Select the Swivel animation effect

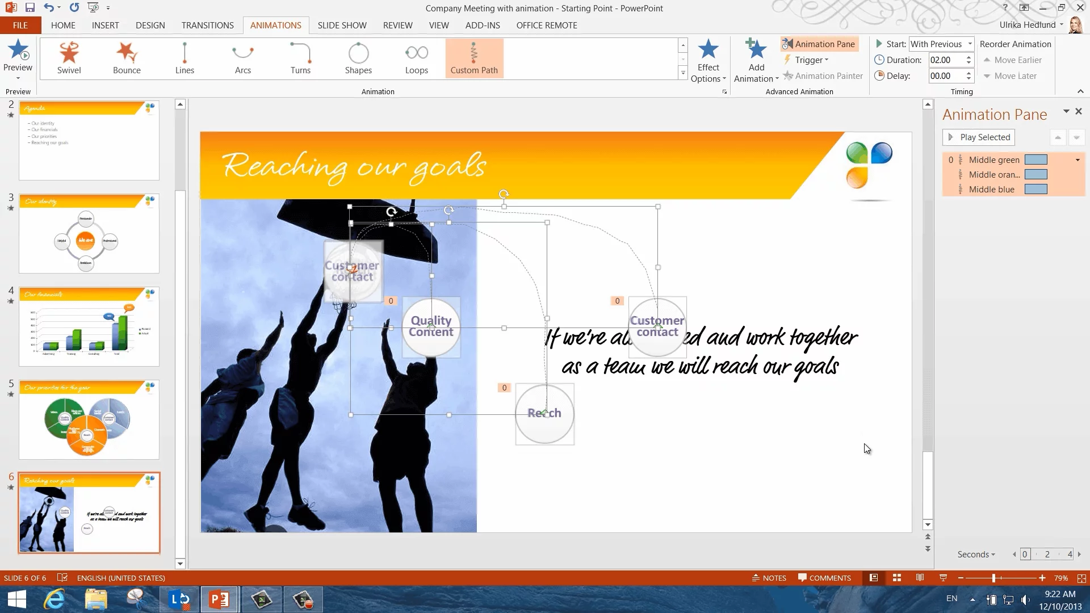pos(69,58)
